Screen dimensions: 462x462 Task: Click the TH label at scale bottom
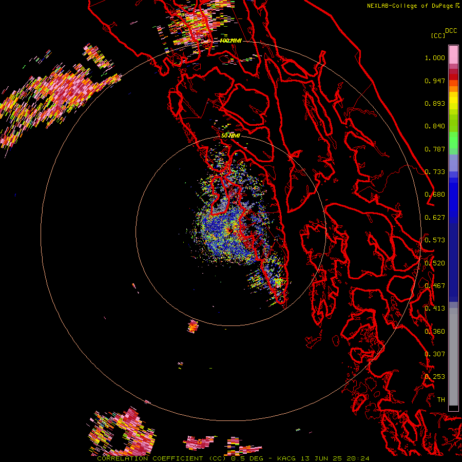click(x=441, y=400)
